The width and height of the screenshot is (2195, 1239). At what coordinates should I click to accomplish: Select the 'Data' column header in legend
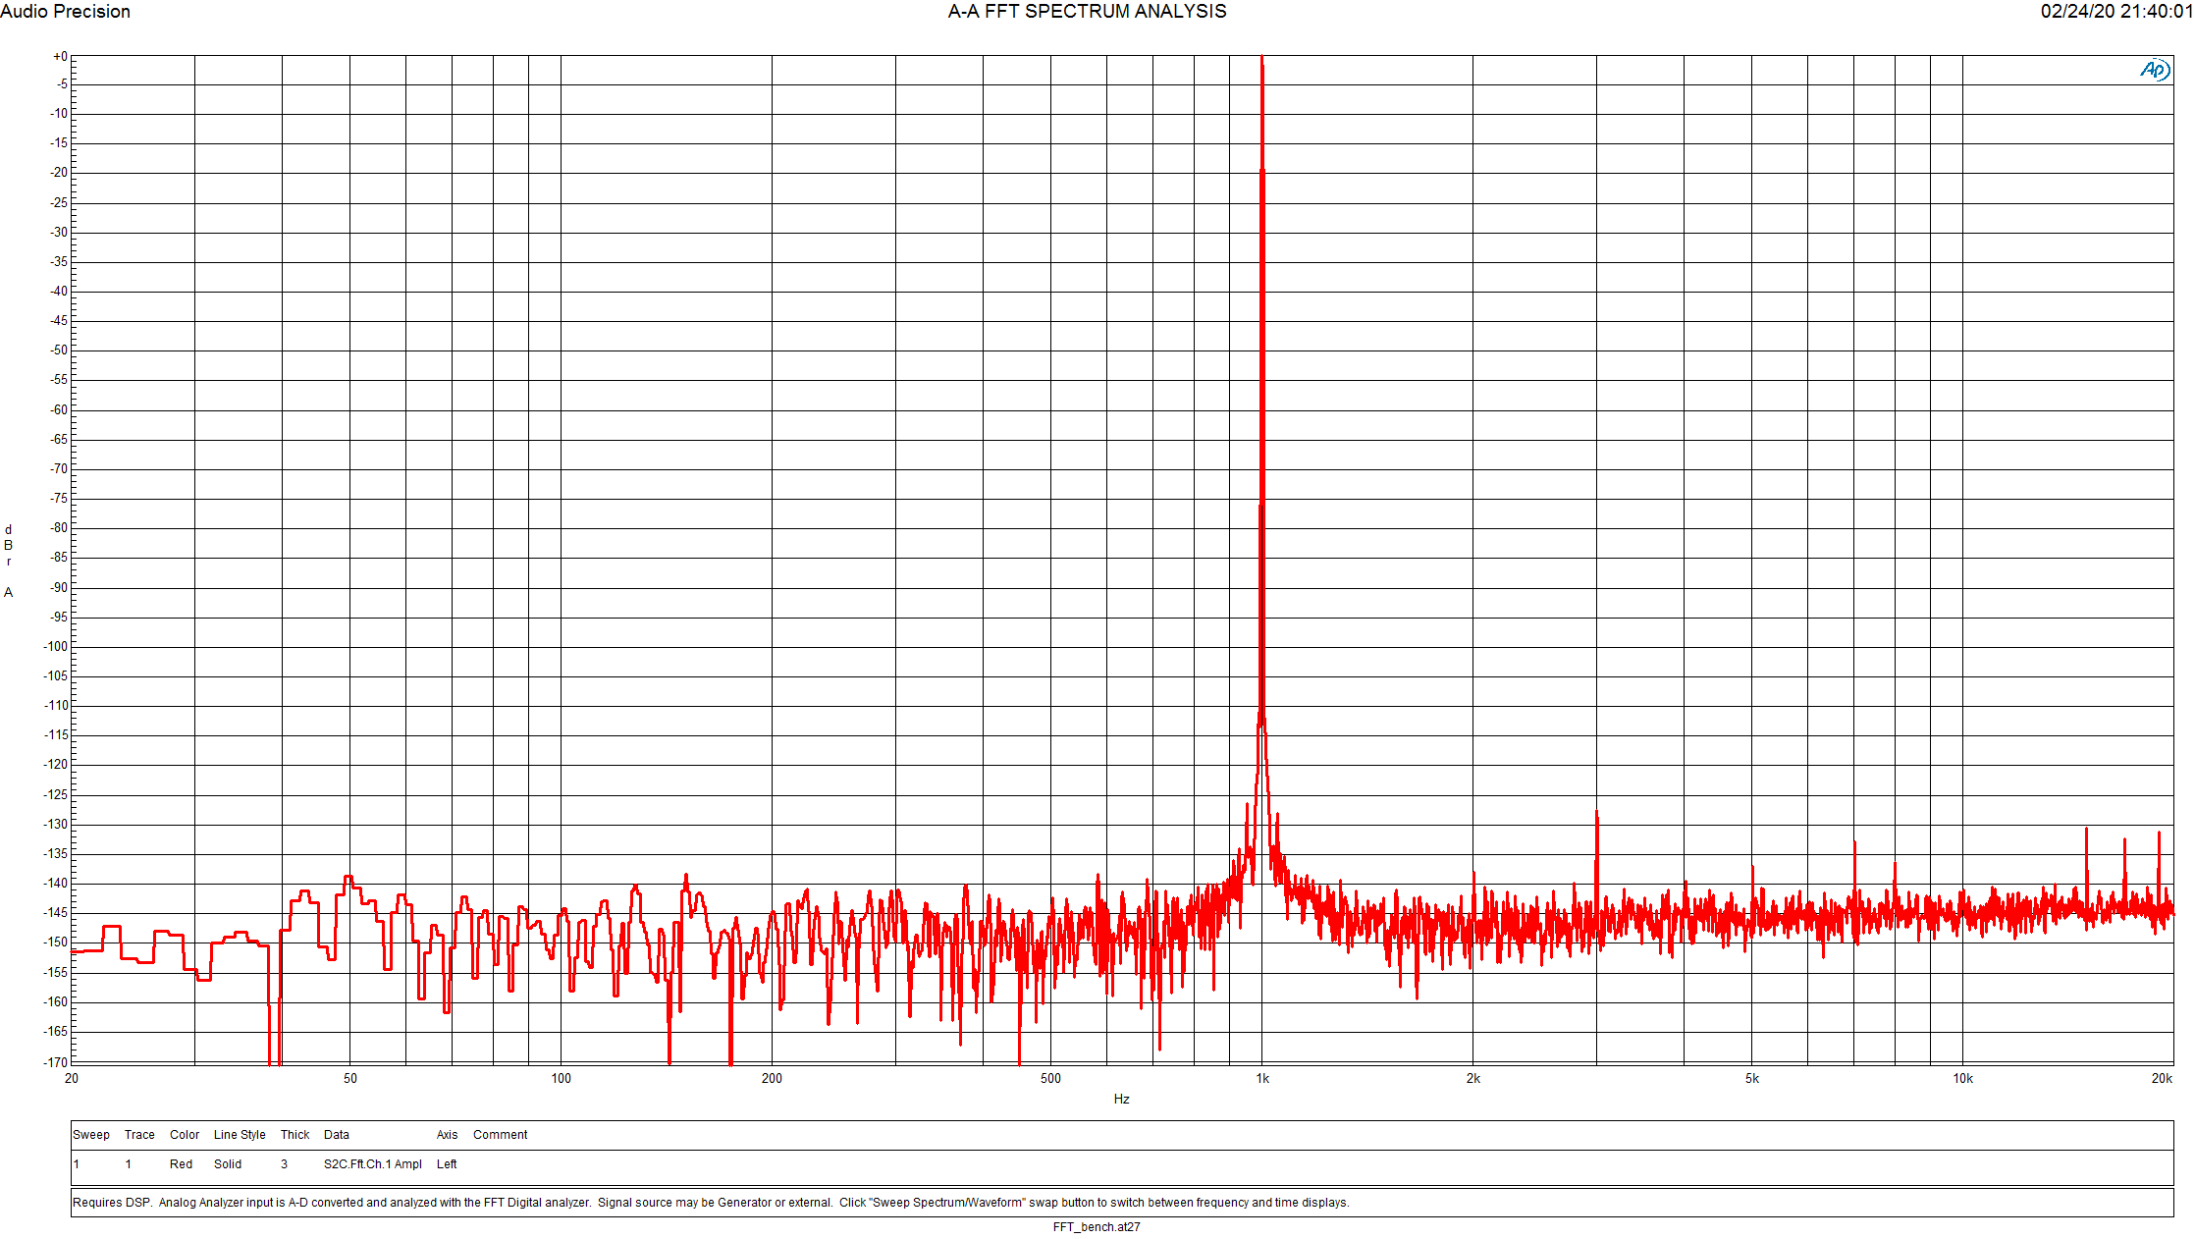click(337, 1135)
